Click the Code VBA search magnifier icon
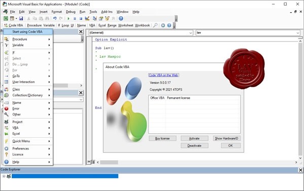 (156, 25)
